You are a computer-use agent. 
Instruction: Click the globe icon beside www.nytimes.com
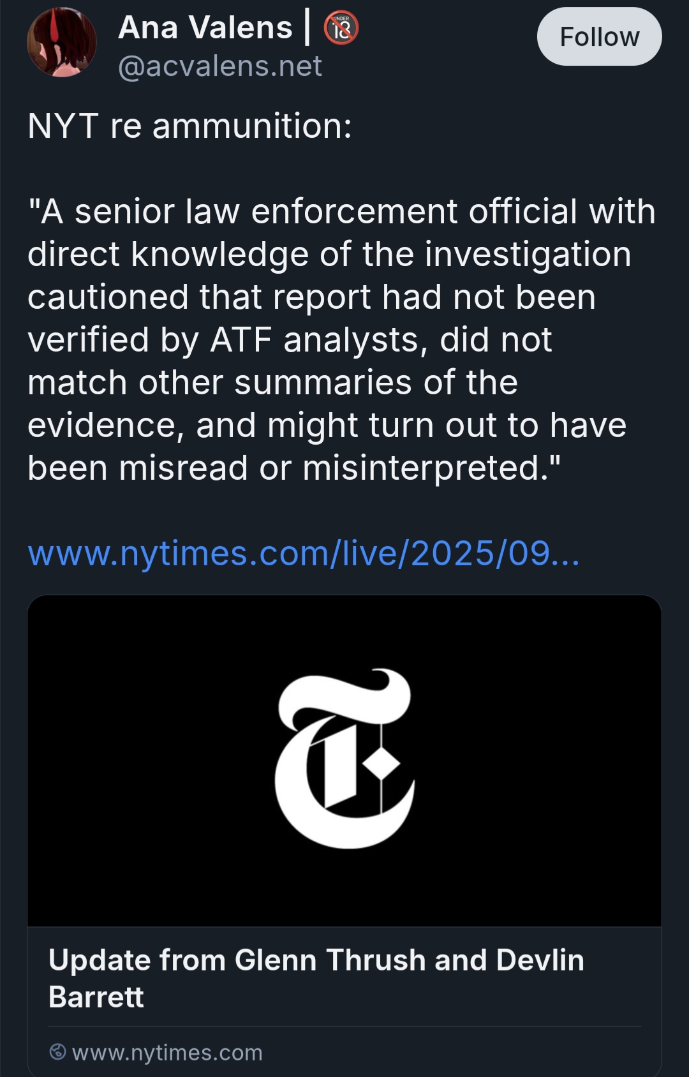pos(57,1051)
